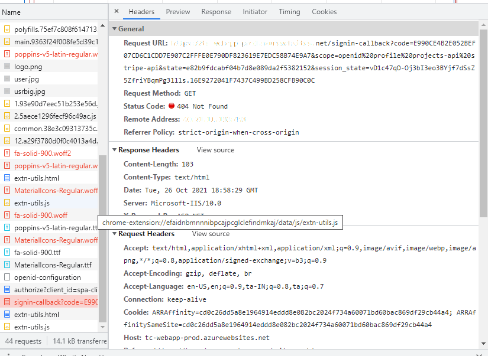This screenshot has height=356, width=488.
Task: Click poppins-v5-latin-regular.ttf font icon
Action: (7, 228)
